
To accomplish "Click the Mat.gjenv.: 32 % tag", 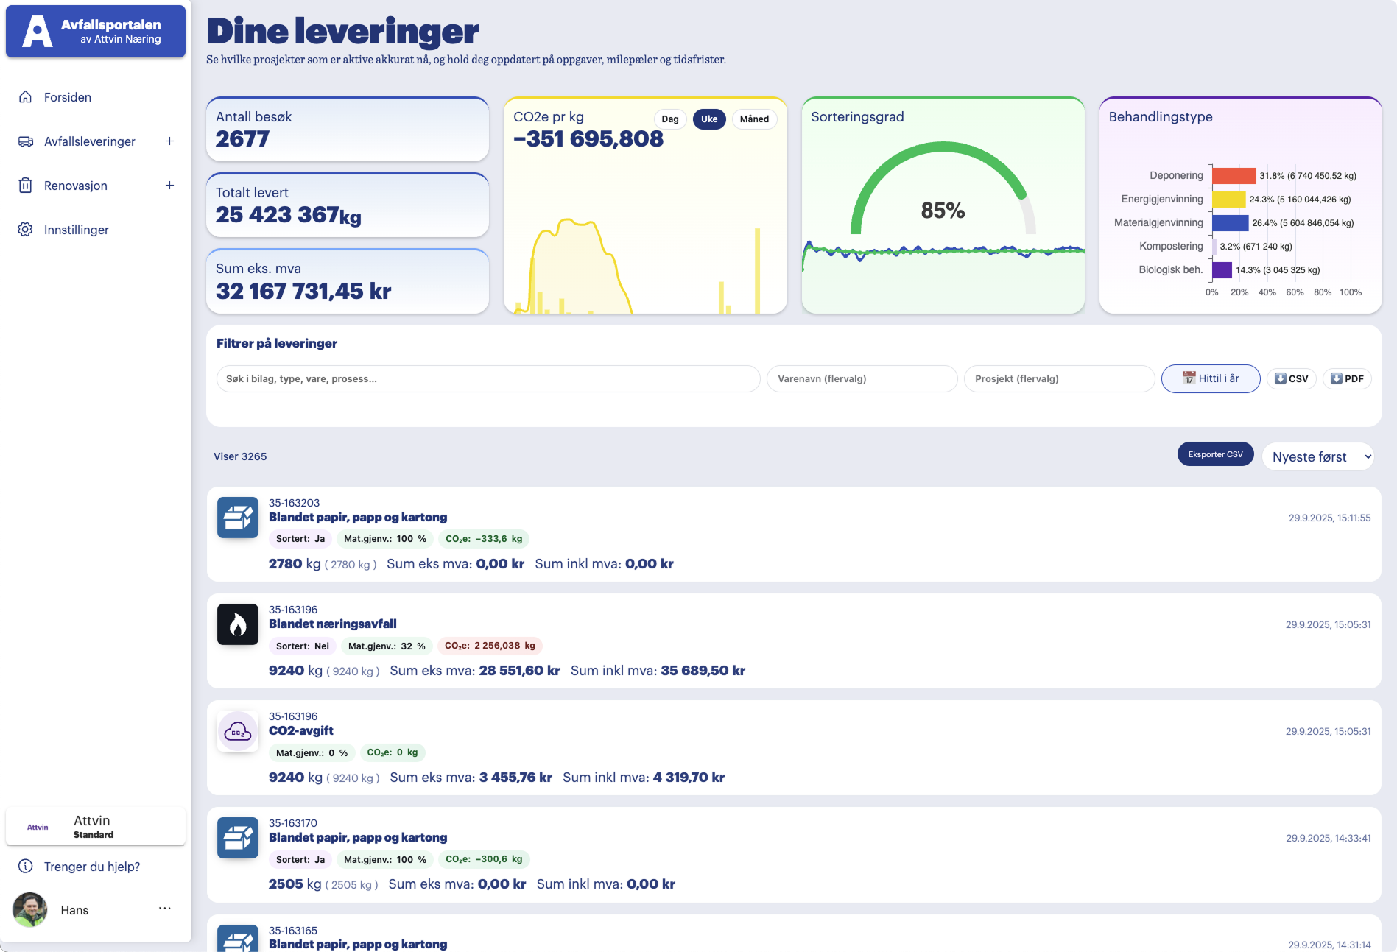I will [x=387, y=646].
